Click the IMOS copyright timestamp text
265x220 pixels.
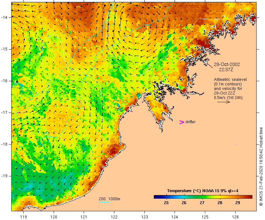coord(261,167)
